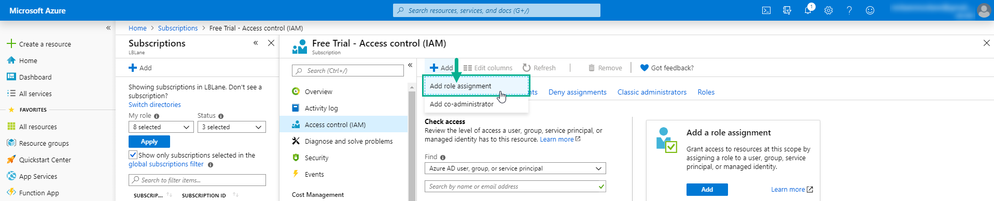The height and width of the screenshot is (201, 994).
Task: Click Refresh in the IAM toolbar
Action: [x=539, y=68]
